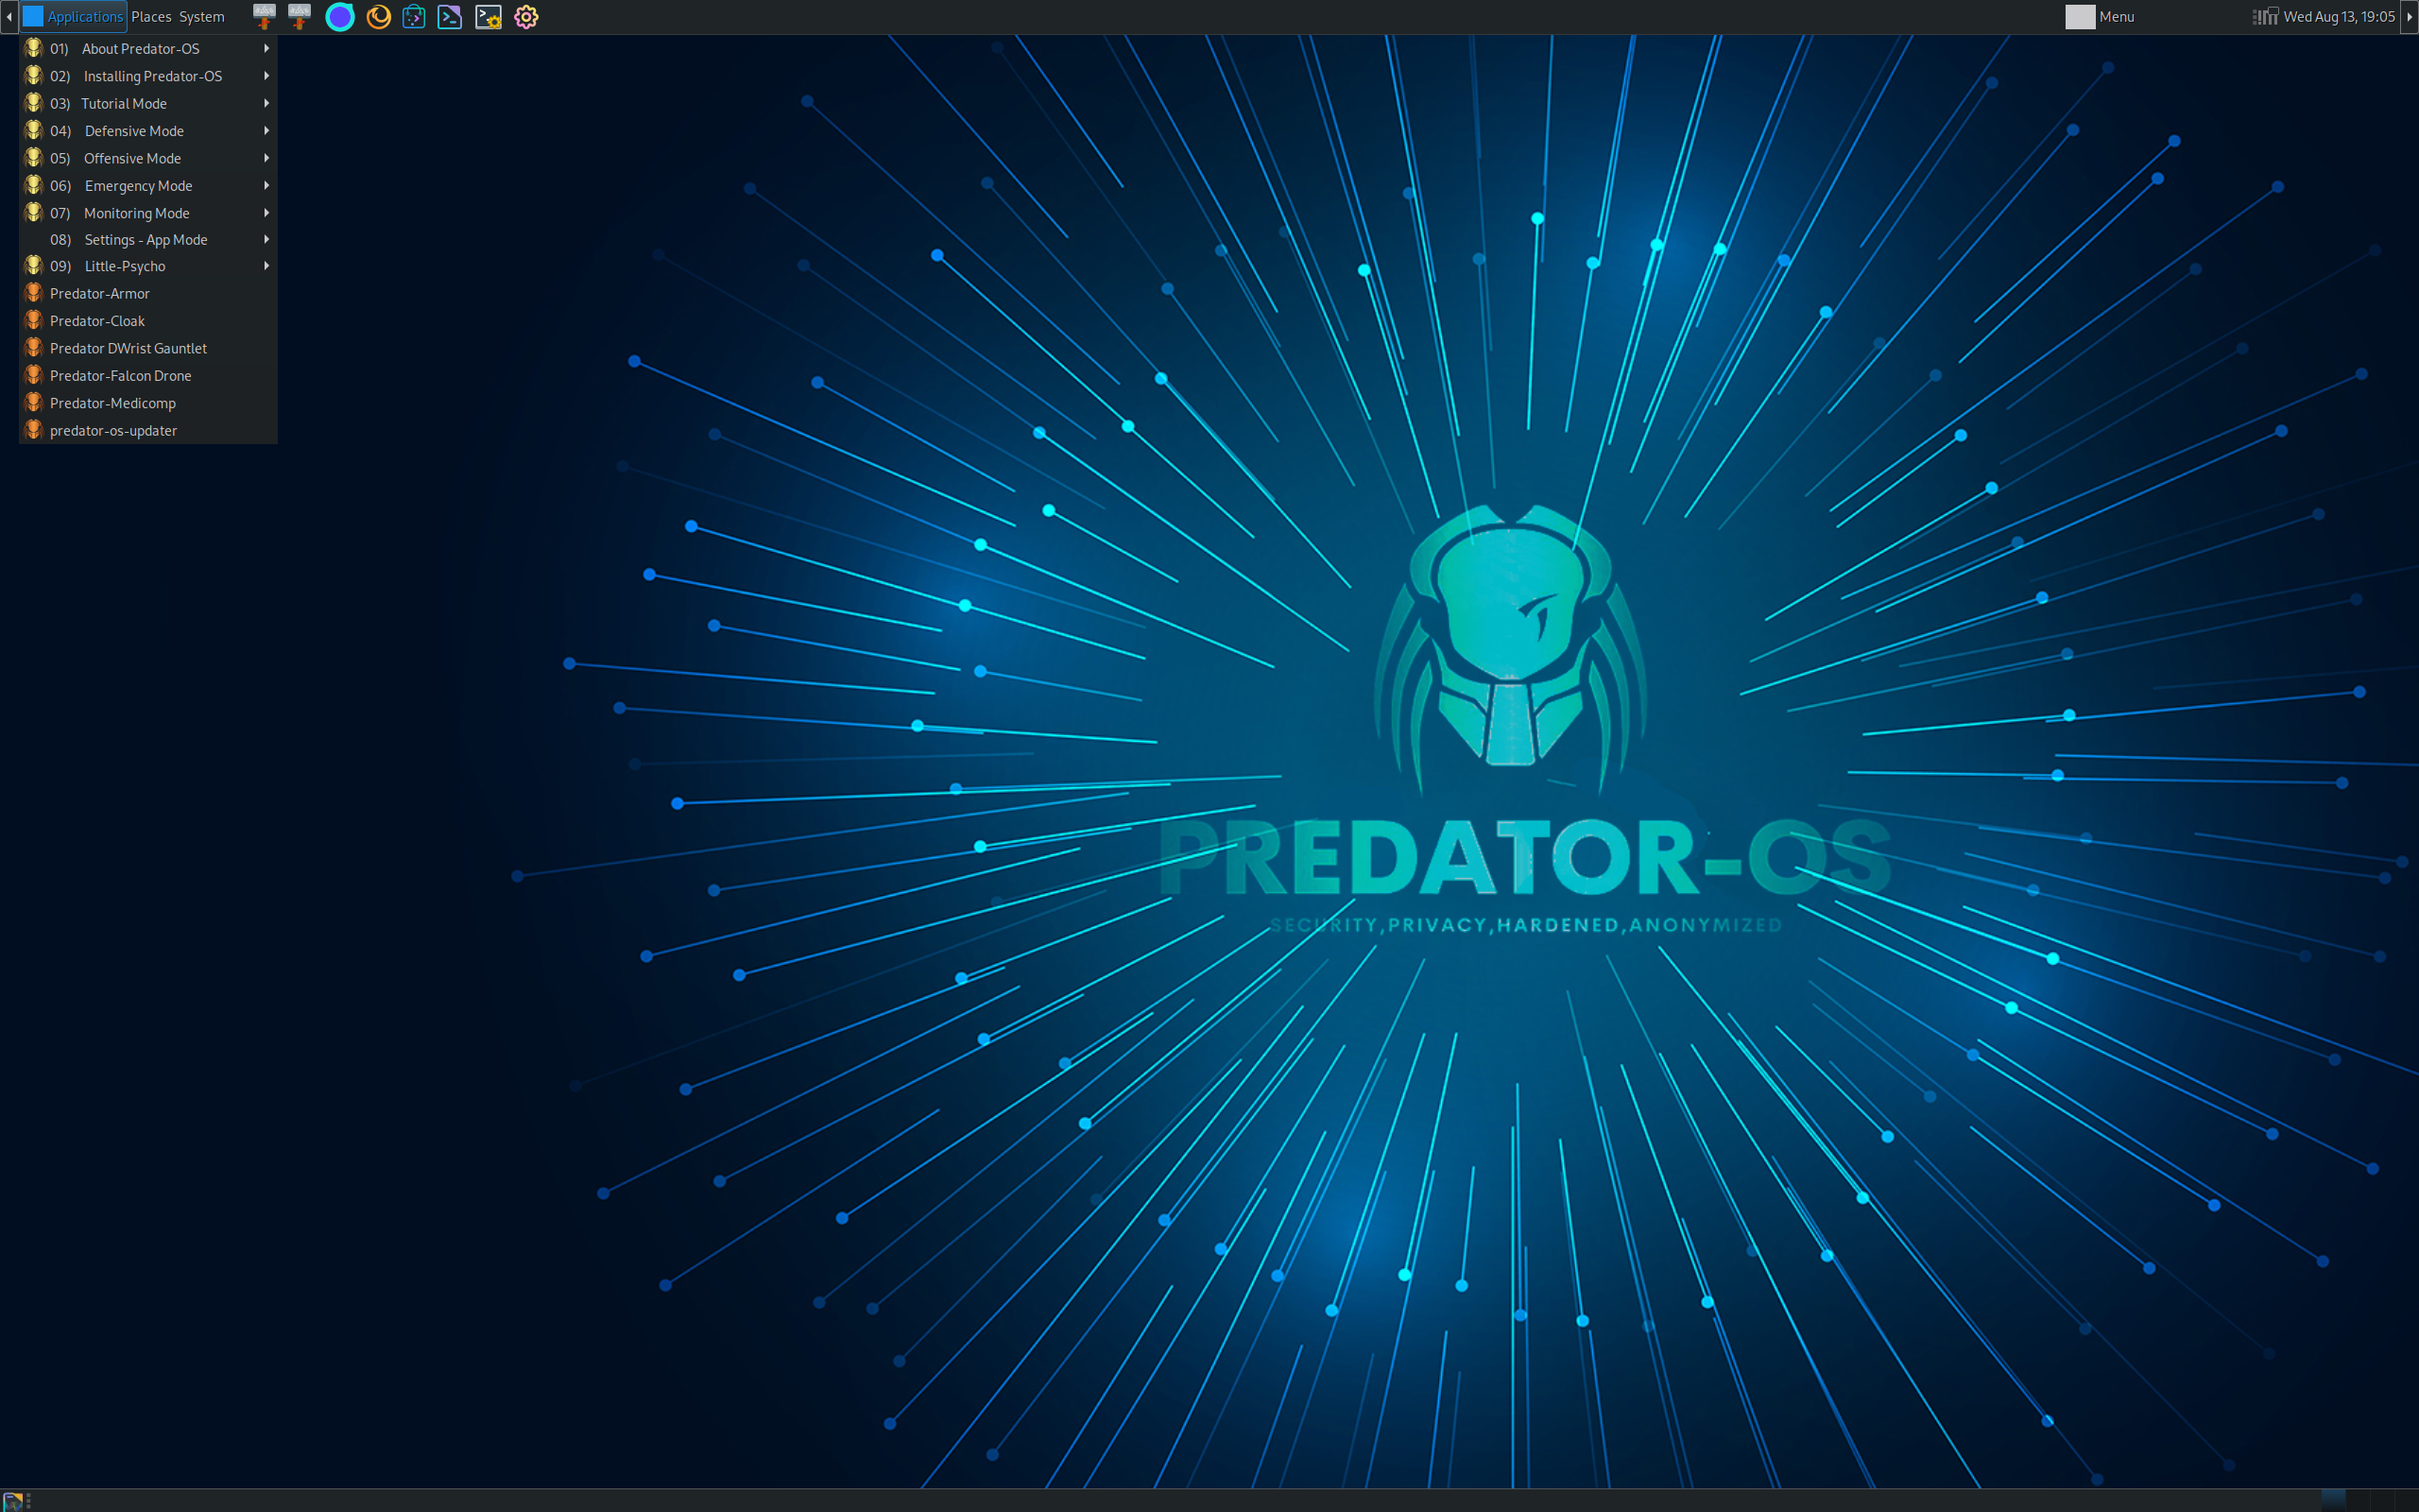Click the Predator-Armor helmet icon
The height and width of the screenshot is (1512, 2419).
33,293
